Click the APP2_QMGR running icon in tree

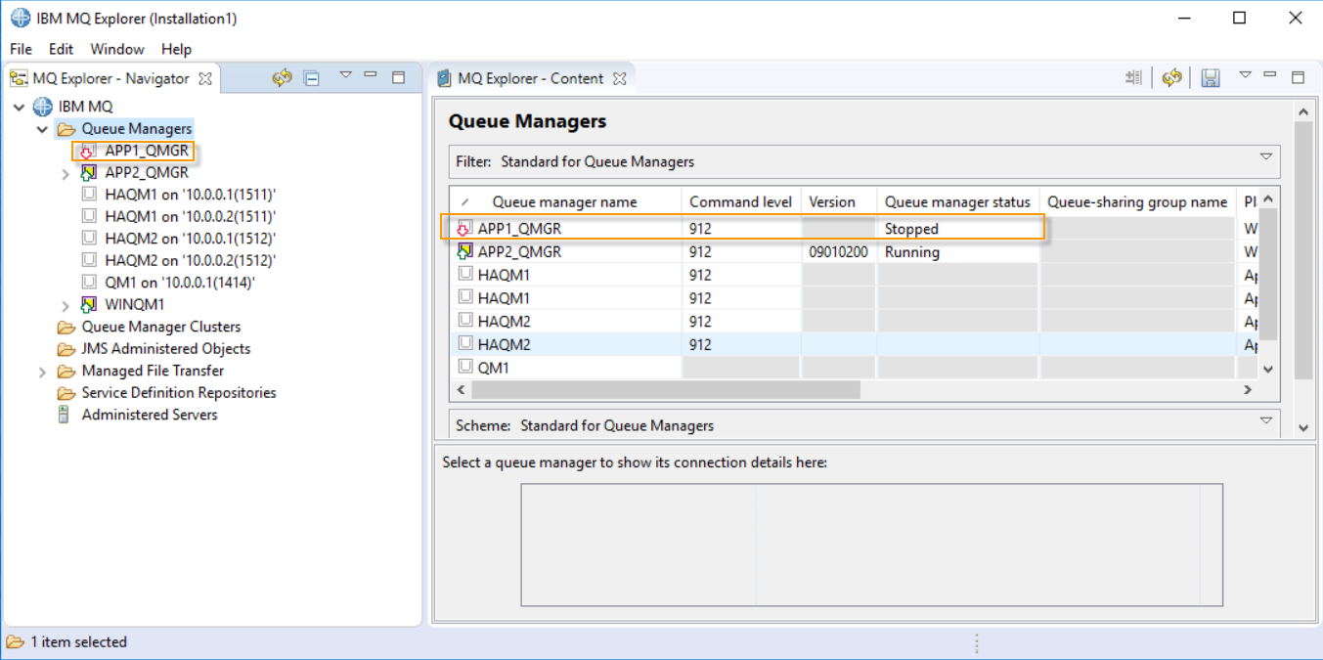pos(89,173)
